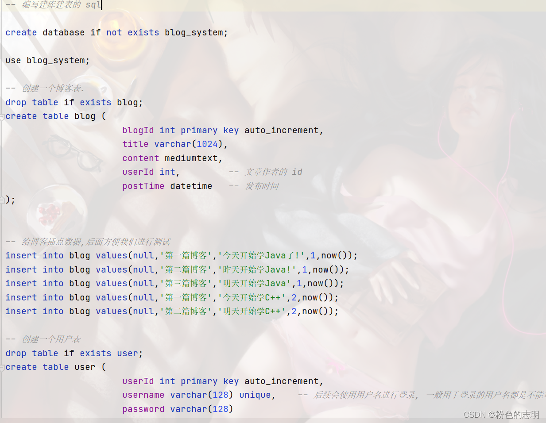Click the 'datetime' type keyword
This screenshot has width=546, height=423.
(191, 186)
